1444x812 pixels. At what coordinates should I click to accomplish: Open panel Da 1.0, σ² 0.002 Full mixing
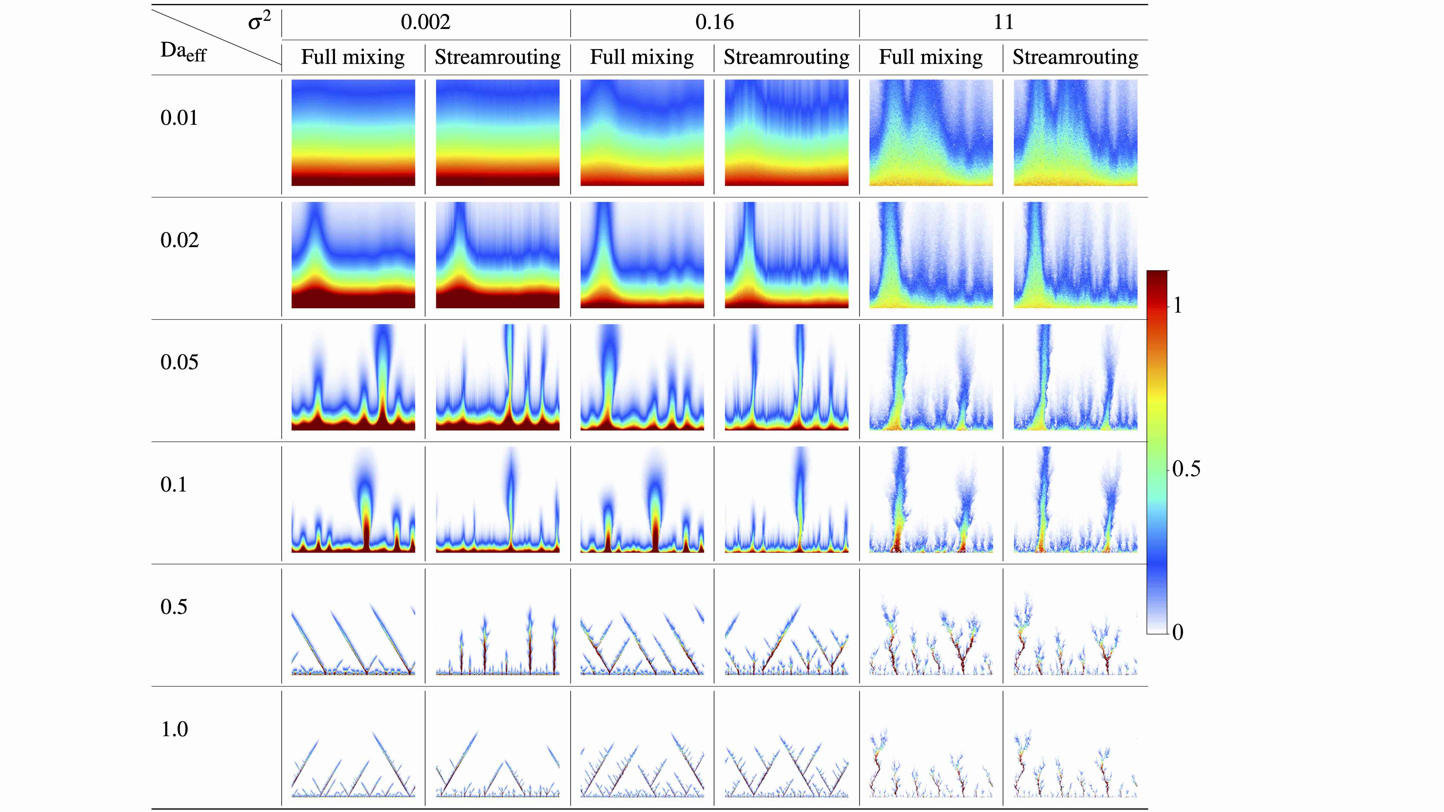[x=353, y=744]
